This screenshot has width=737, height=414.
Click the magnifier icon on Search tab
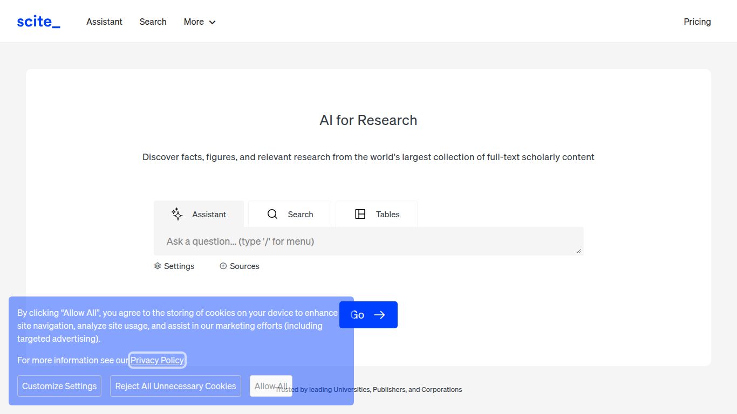tap(272, 214)
